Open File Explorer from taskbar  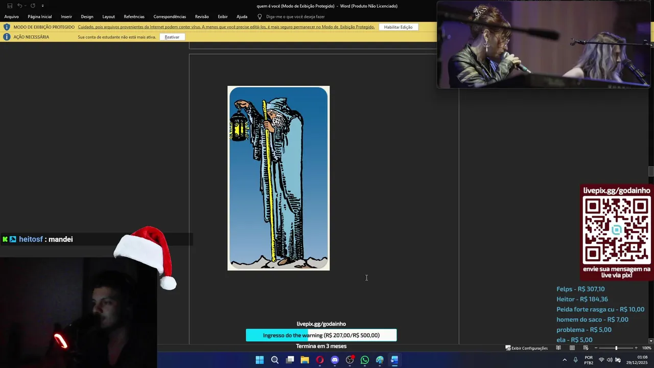[305, 360]
